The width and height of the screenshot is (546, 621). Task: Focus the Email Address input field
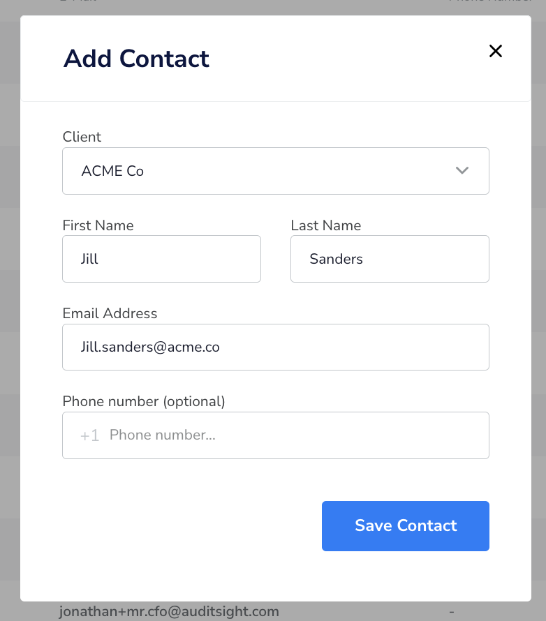pos(275,347)
